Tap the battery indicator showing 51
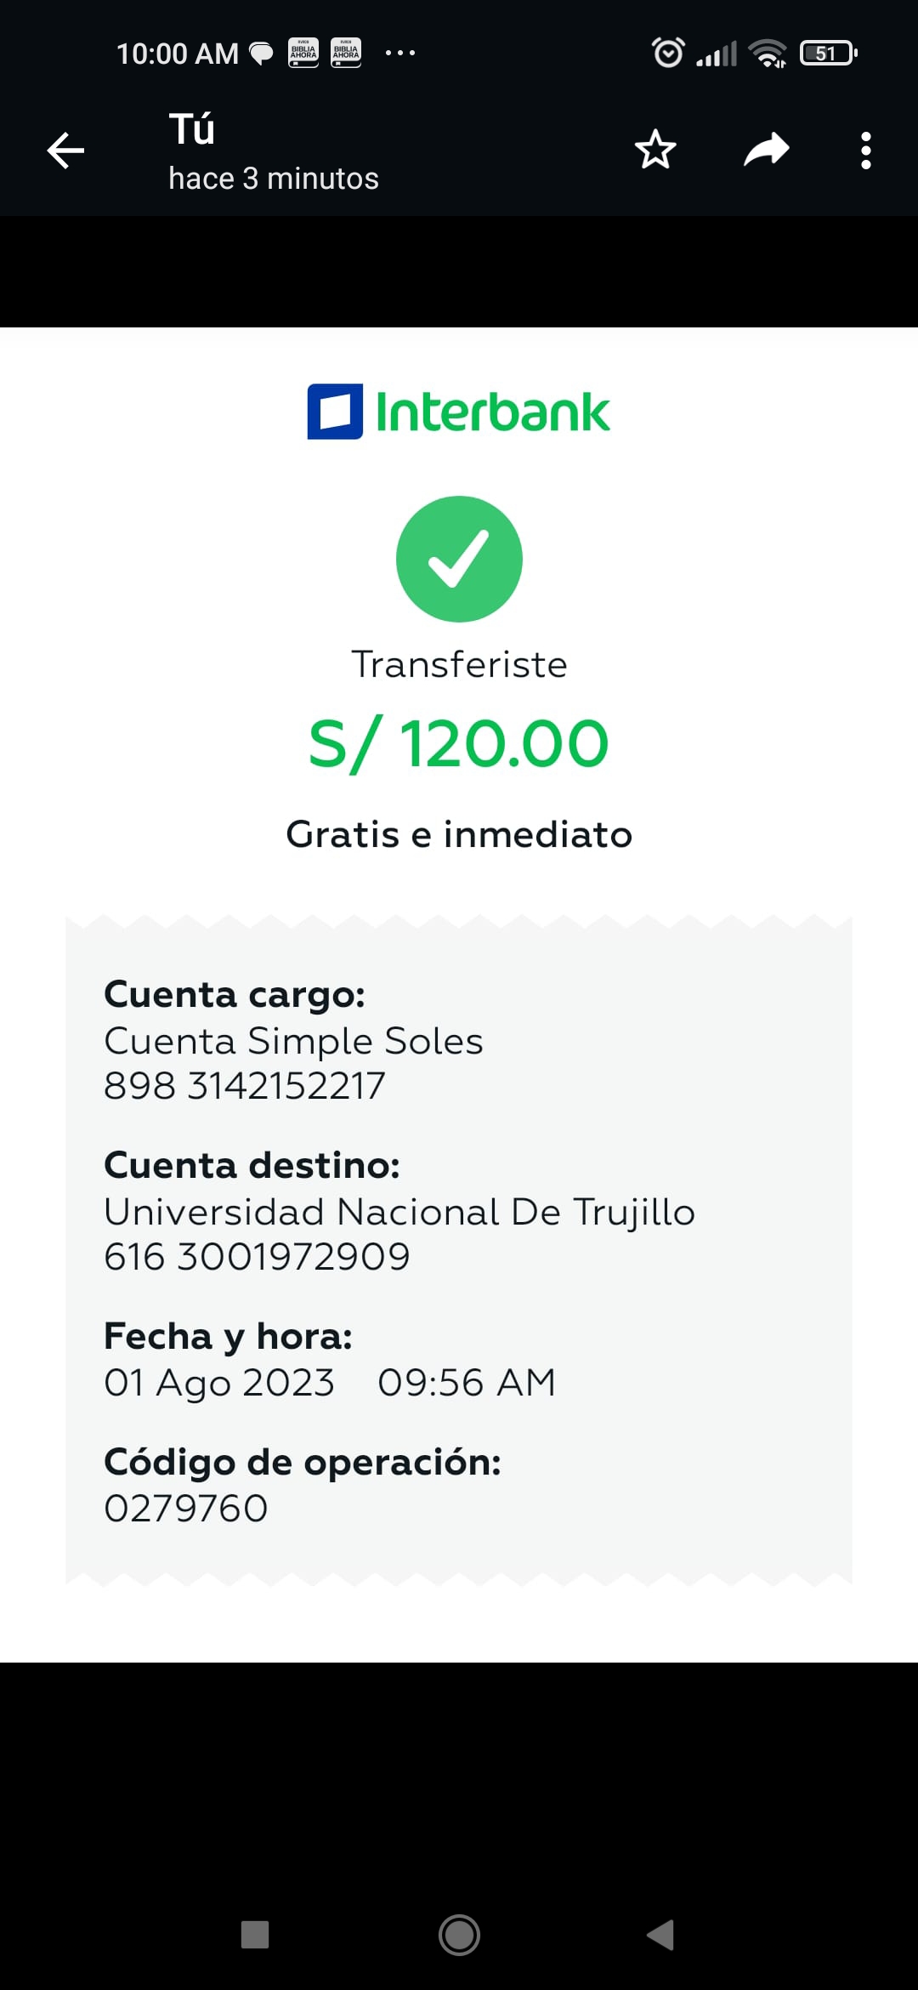 (x=828, y=54)
